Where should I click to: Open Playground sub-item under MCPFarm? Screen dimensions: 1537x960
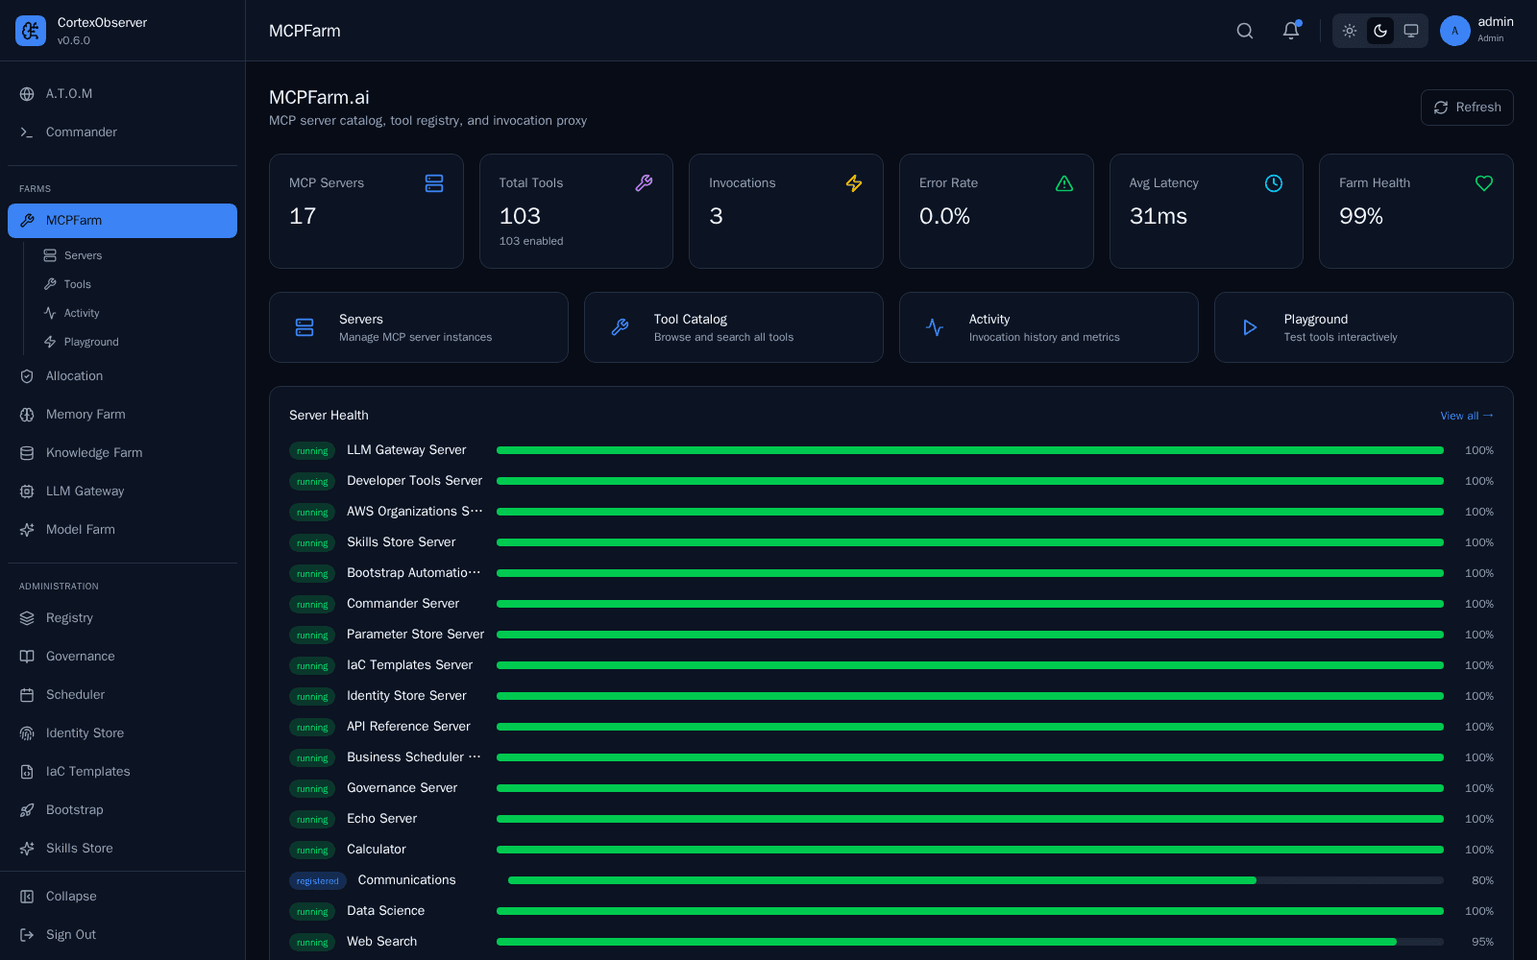click(134, 342)
